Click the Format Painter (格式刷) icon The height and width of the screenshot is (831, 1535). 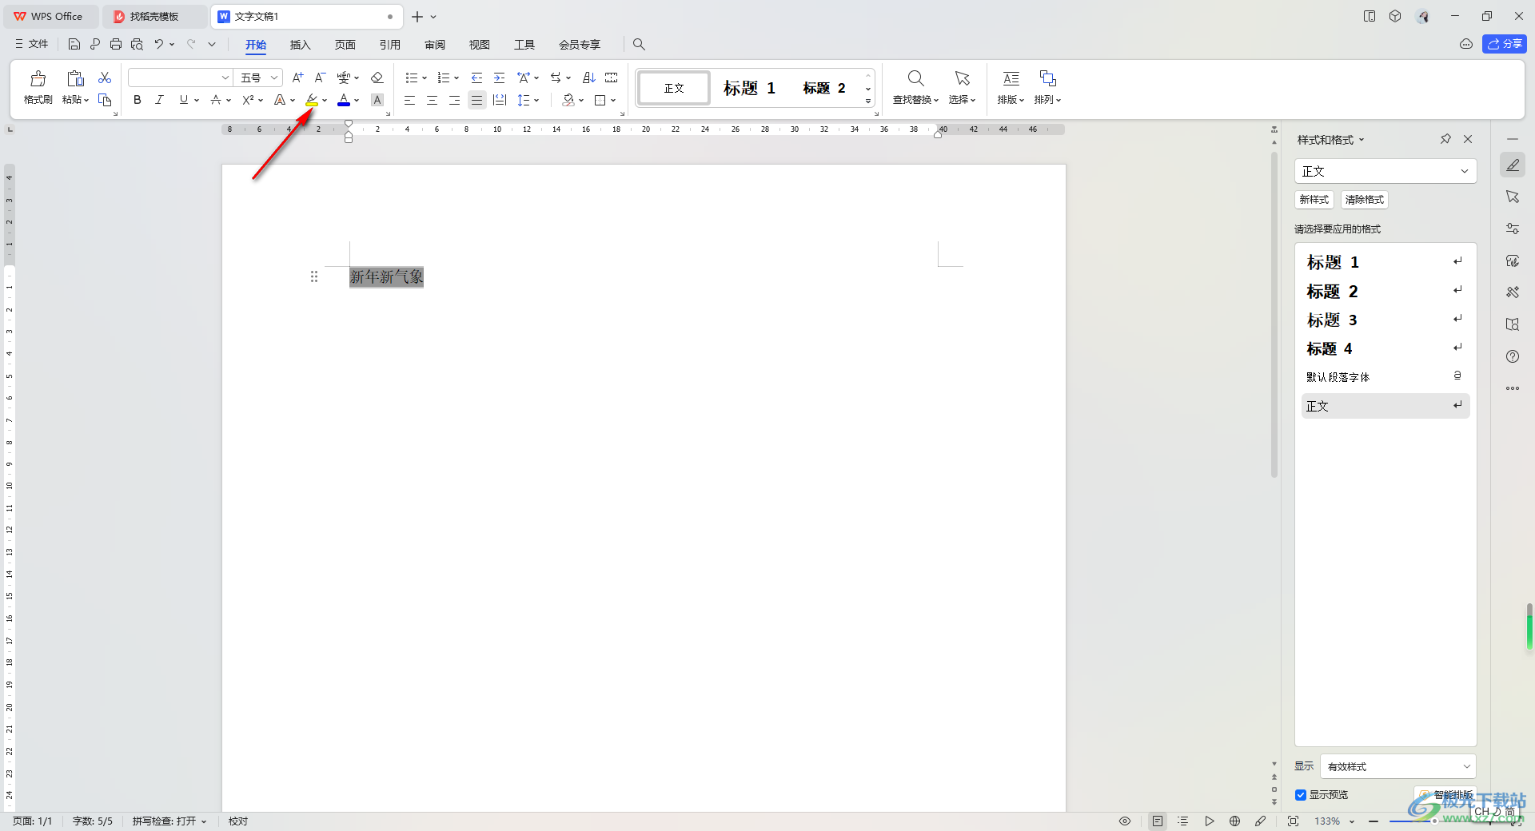[38, 78]
